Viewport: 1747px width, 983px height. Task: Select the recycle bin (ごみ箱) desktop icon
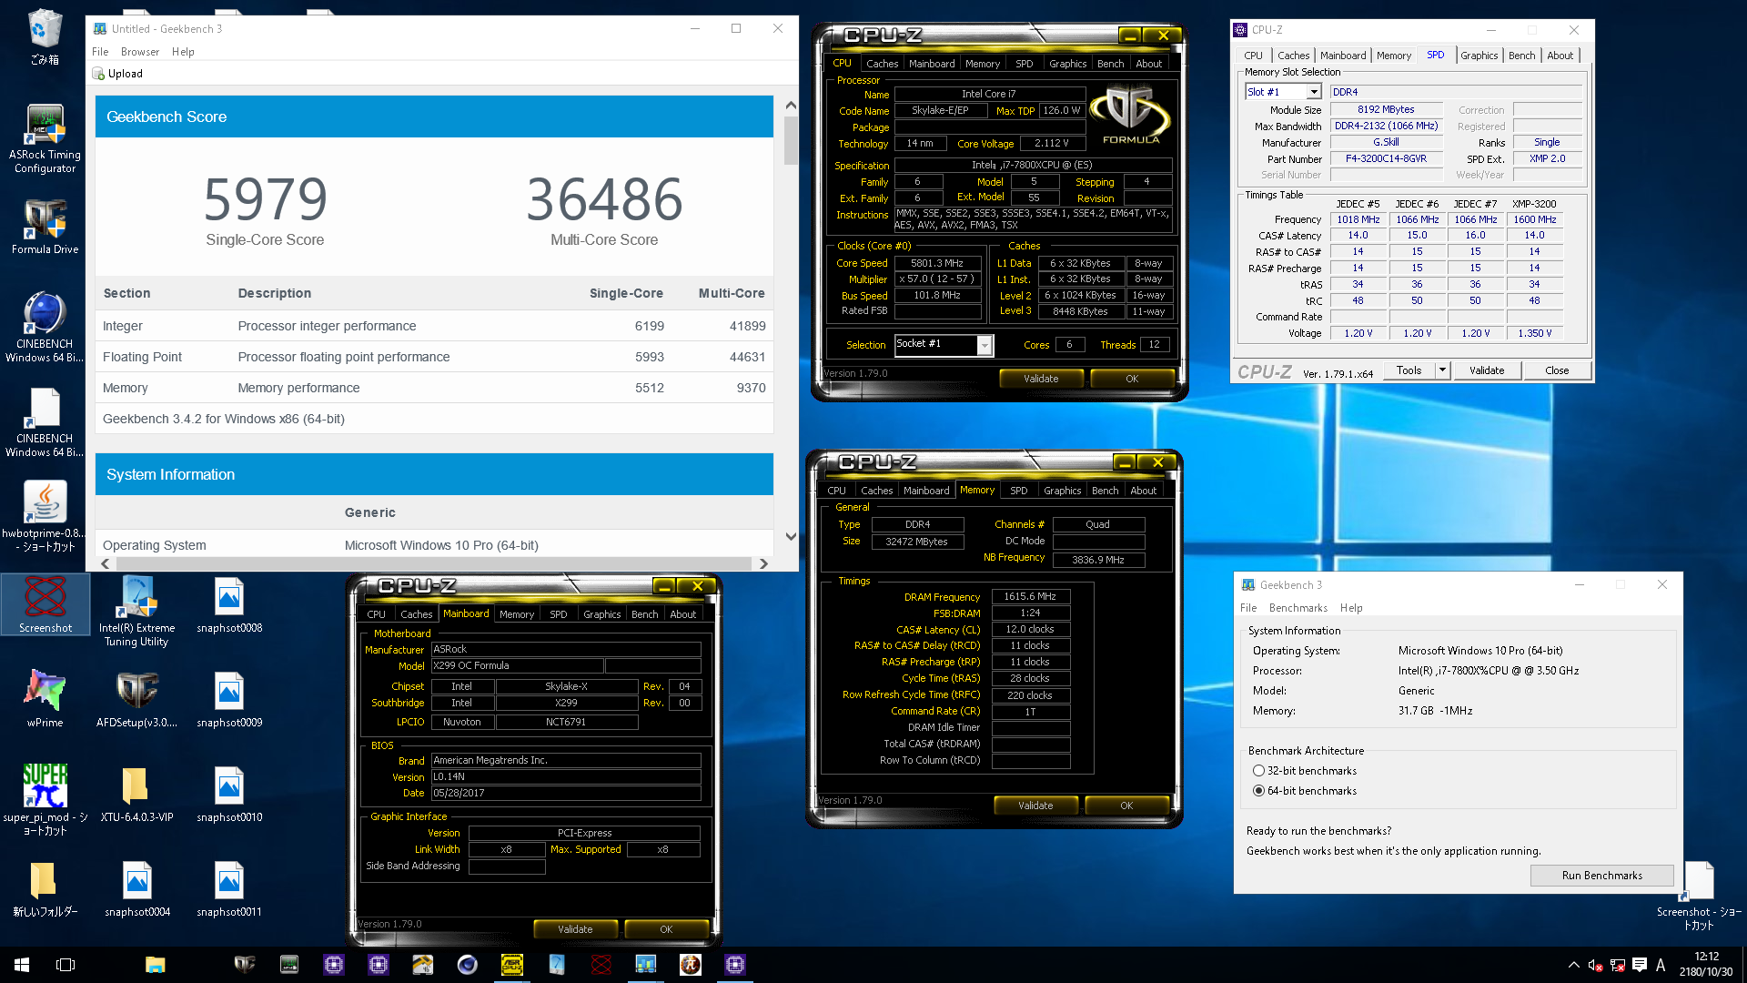(45, 37)
